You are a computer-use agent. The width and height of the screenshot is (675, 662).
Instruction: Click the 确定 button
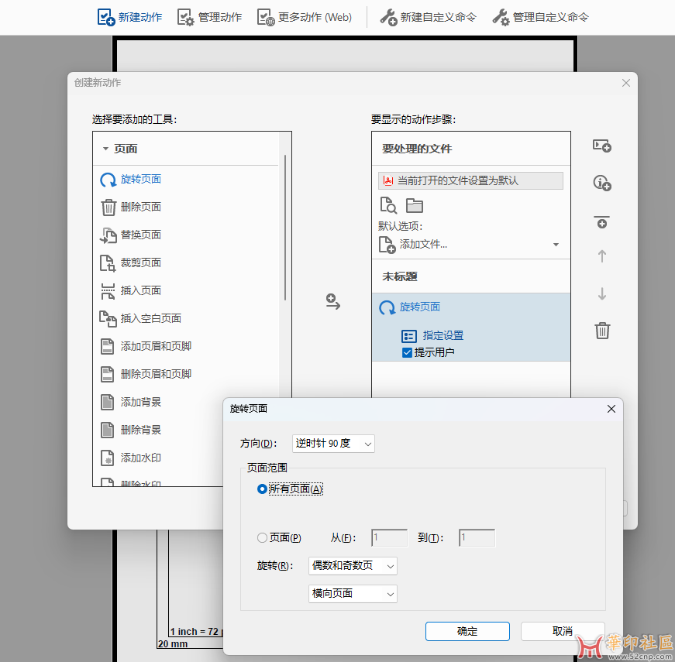pyautogui.click(x=467, y=631)
